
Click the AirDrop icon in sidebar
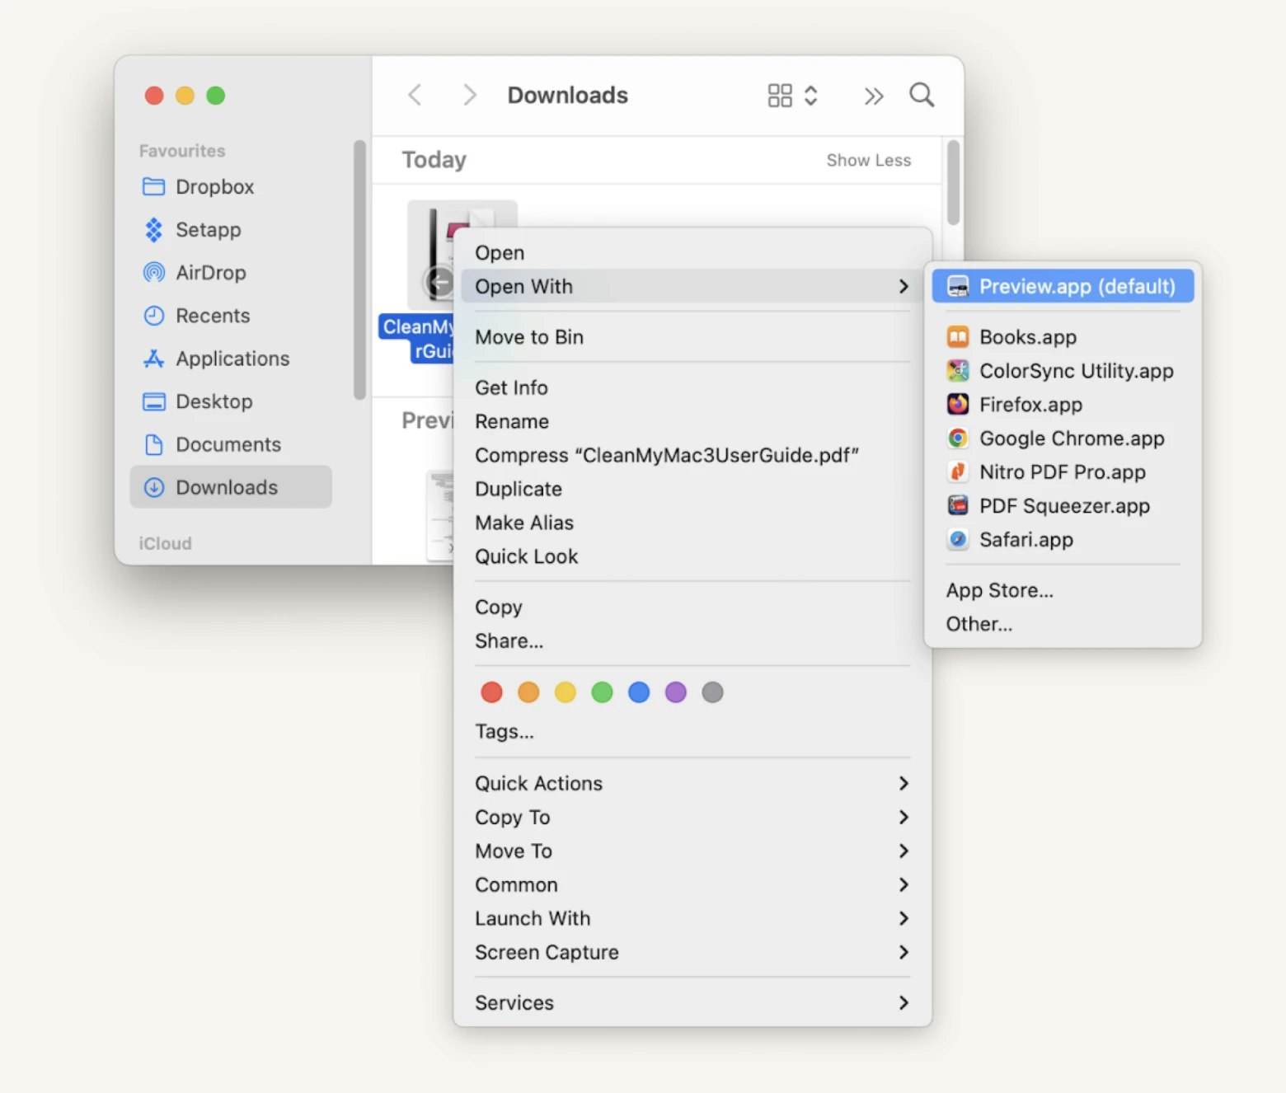coord(153,273)
